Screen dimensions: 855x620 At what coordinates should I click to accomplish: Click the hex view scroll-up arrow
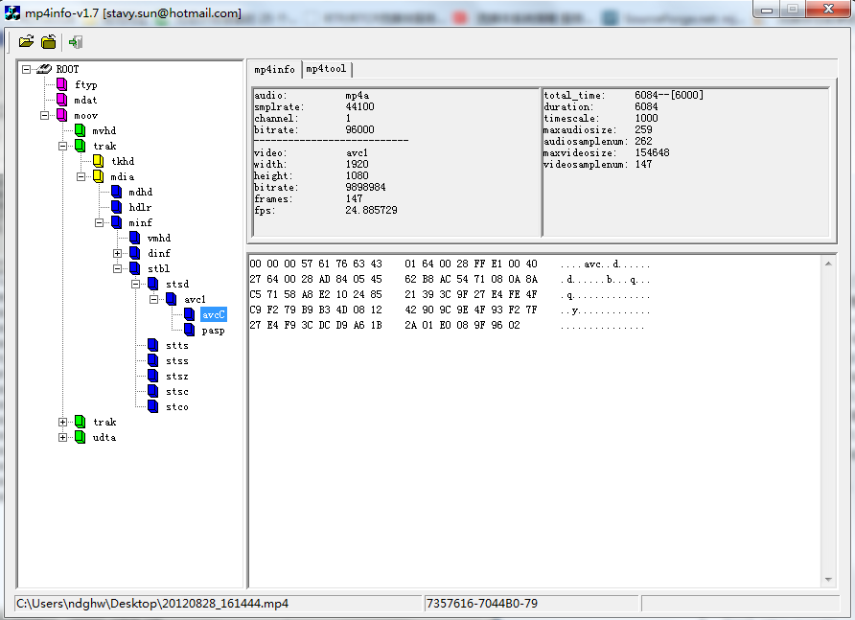[x=828, y=264]
